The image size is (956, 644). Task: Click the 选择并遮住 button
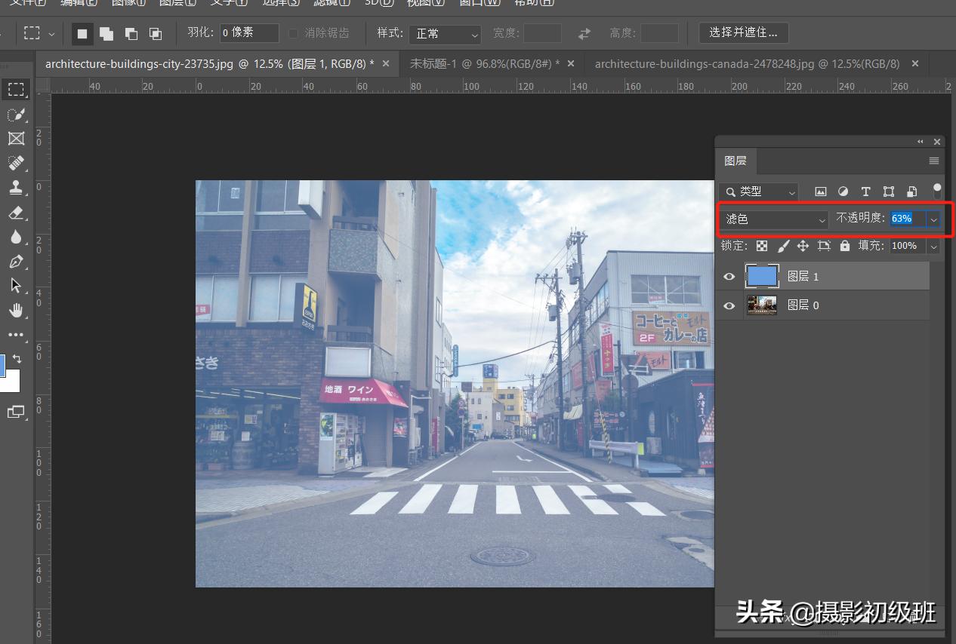[743, 32]
